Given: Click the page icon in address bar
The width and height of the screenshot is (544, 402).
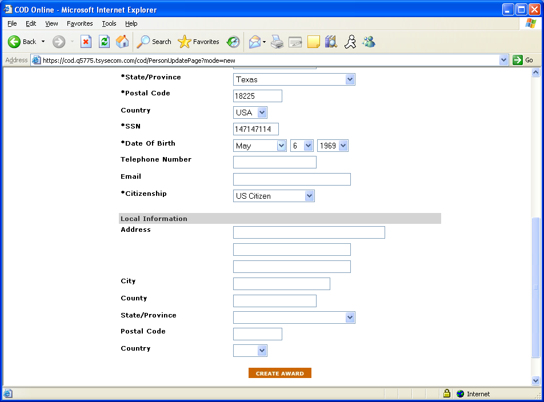Looking at the screenshot, I should coord(36,61).
